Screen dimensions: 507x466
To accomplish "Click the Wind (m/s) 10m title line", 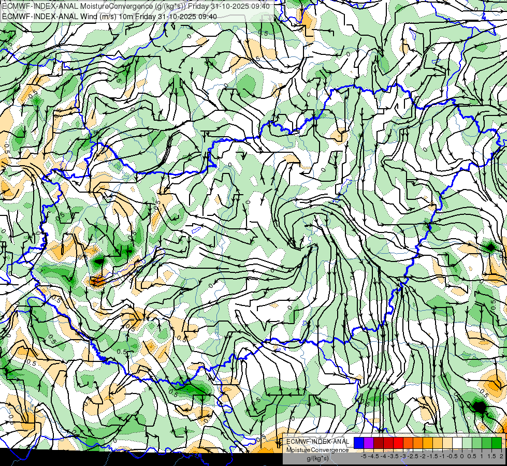I will point(109,16).
